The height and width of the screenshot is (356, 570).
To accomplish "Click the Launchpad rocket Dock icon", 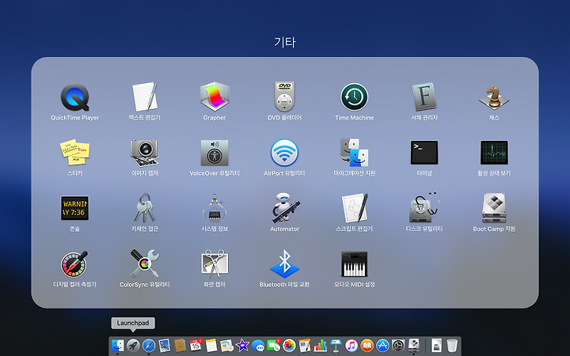I will 133,345.
